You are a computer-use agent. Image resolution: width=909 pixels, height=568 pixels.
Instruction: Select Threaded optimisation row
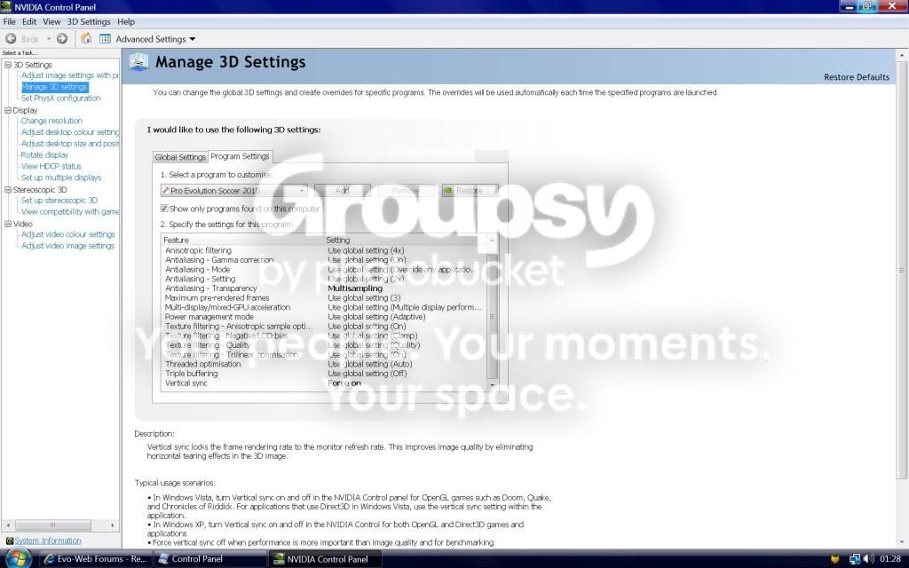323,364
